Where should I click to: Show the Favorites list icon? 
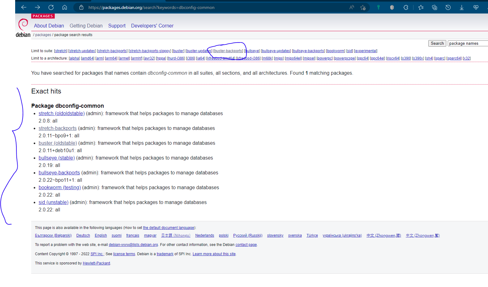click(x=421, y=7)
